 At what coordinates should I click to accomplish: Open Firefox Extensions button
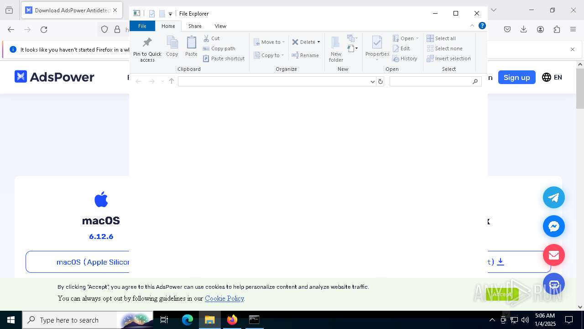(557, 30)
